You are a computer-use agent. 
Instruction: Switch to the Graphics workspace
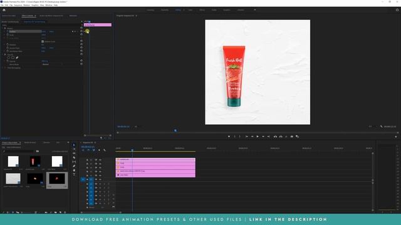227,10
